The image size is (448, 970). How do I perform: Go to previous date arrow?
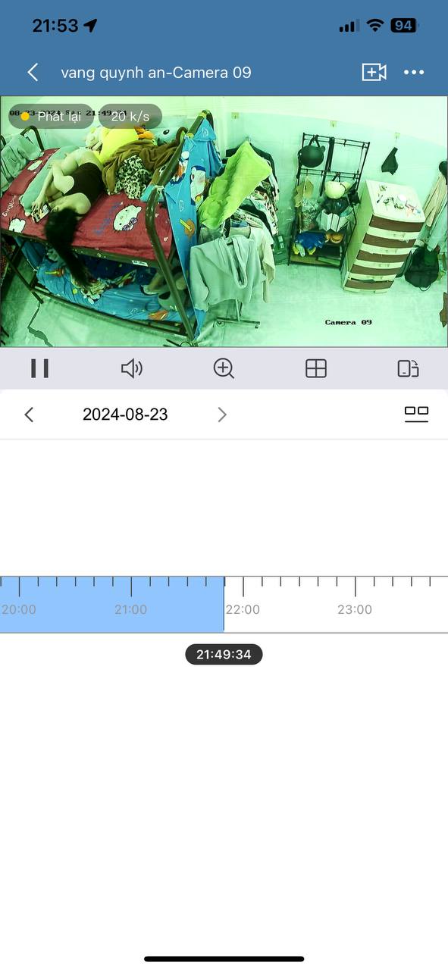coord(29,415)
